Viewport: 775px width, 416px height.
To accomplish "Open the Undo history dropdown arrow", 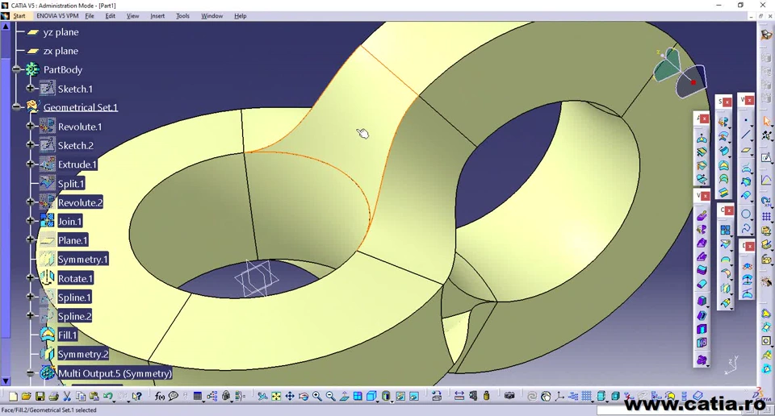I will 114,400.
